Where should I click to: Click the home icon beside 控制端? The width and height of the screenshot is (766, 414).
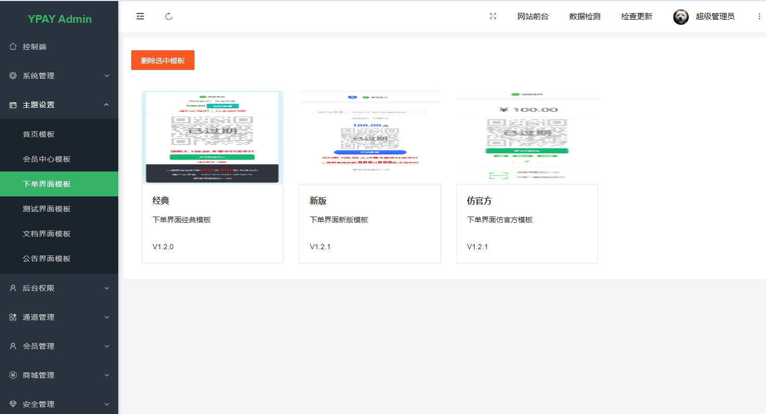click(13, 47)
